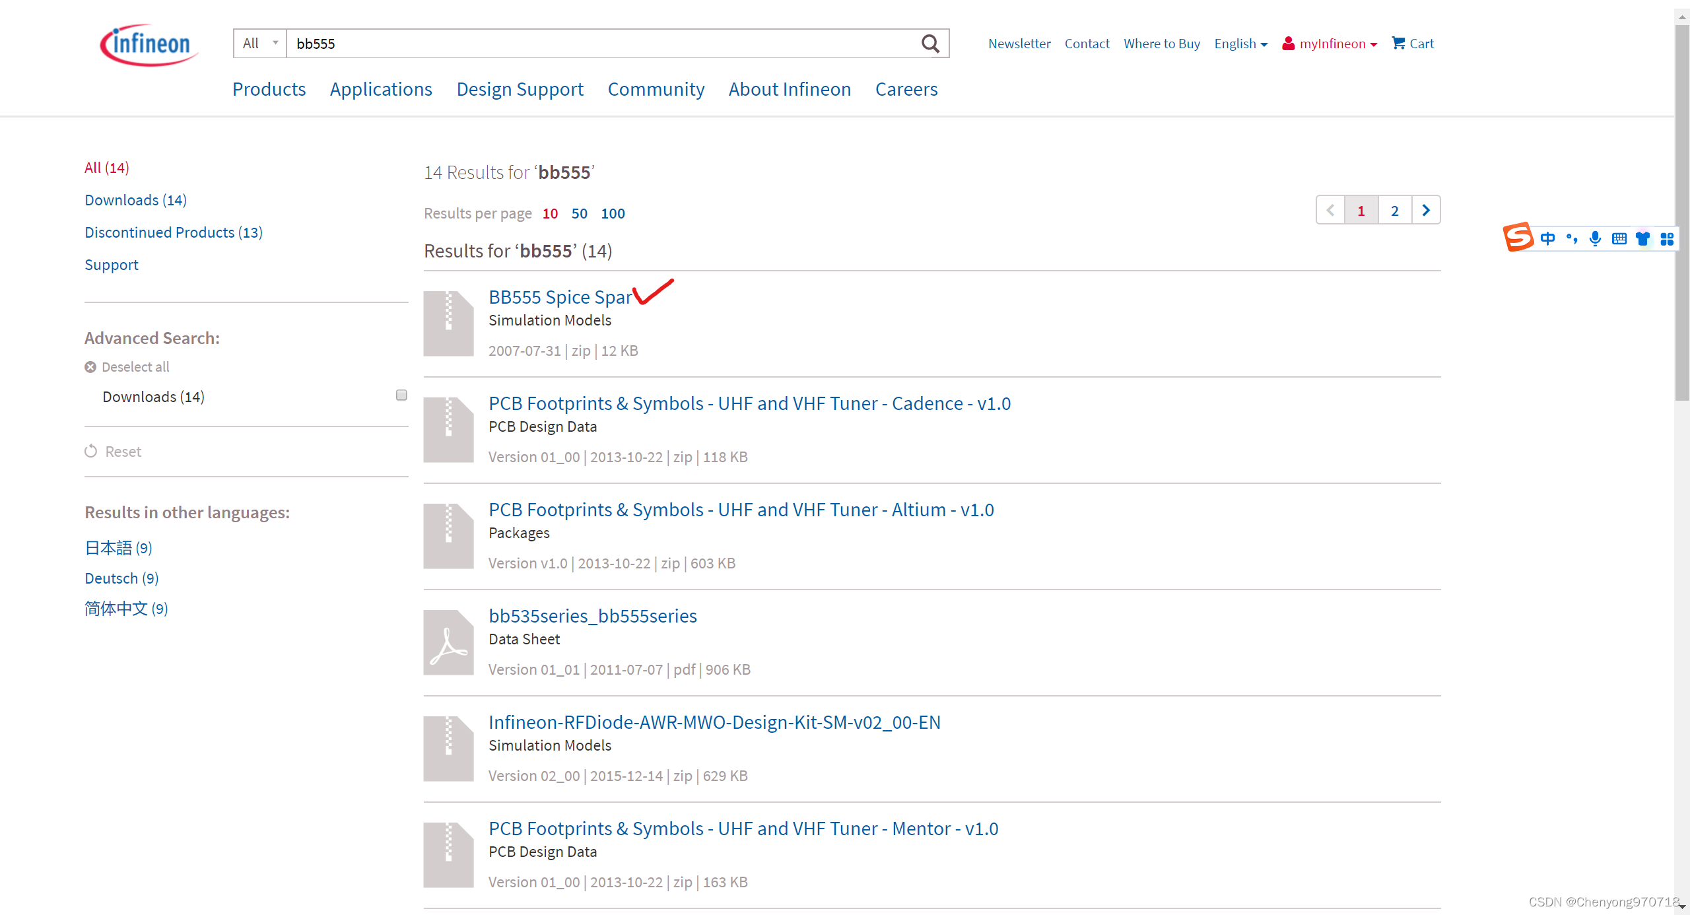Click the Infineon logo
The width and height of the screenshot is (1690, 915).
[x=149, y=44]
